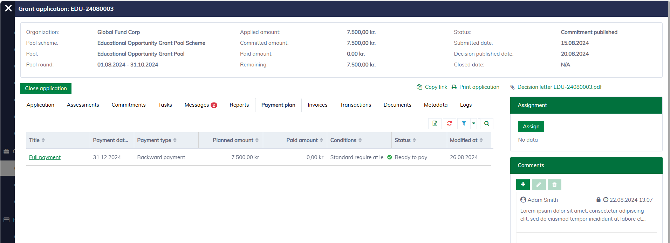This screenshot has width=670, height=243.
Task: Click the Assign button
Action: tap(531, 127)
